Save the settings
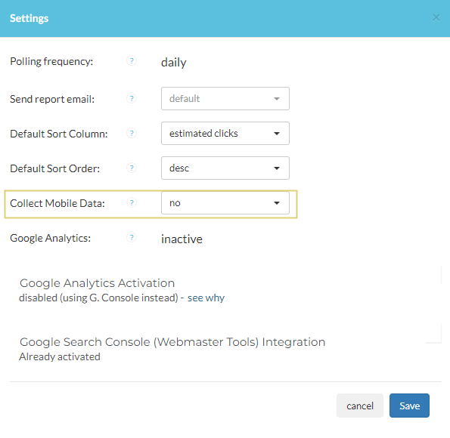 pos(409,406)
